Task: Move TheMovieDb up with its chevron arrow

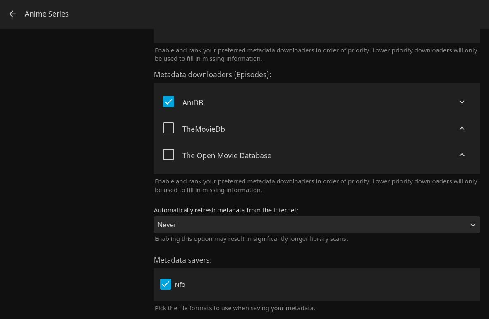Action: pos(462,129)
